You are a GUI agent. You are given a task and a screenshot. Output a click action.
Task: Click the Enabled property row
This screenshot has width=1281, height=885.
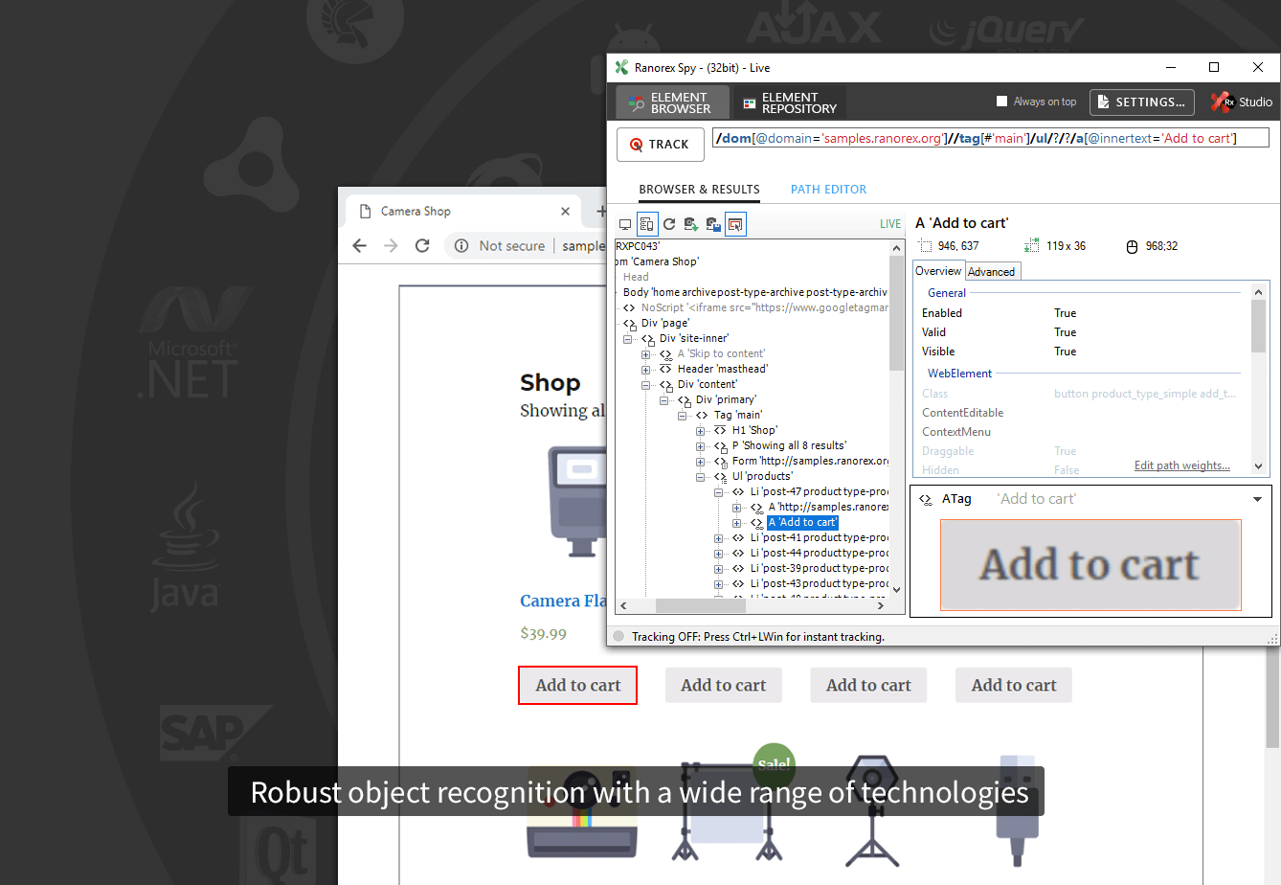click(x=1081, y=313)
